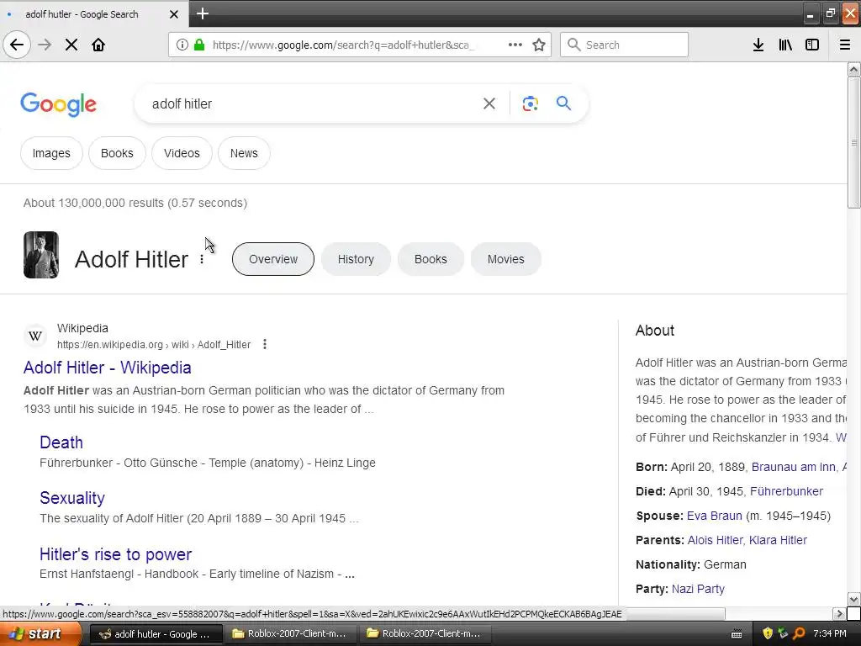Go back with the browser back arrow
The image size is (861, 646).
pos(17,45)
